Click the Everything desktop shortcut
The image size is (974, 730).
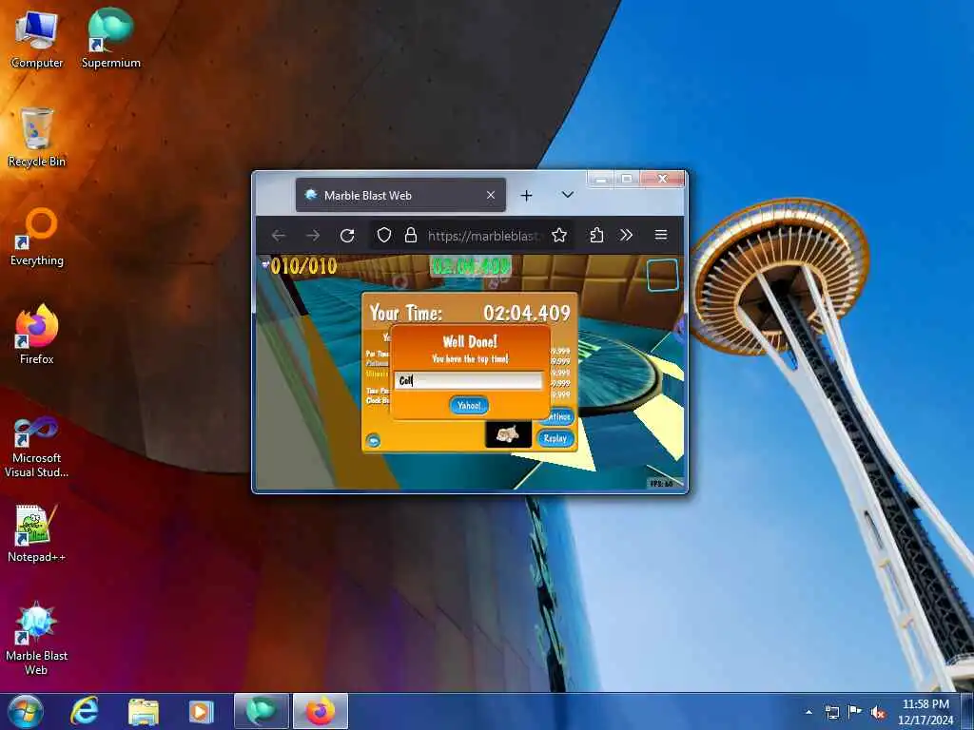tap(37, 237)
